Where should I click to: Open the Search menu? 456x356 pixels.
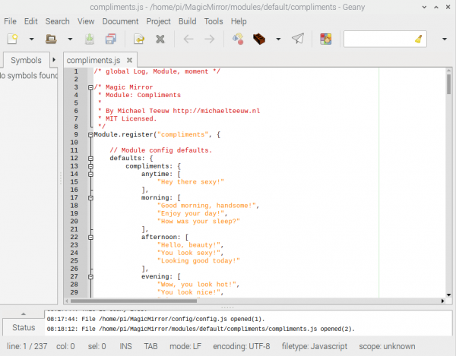point(57,21)
